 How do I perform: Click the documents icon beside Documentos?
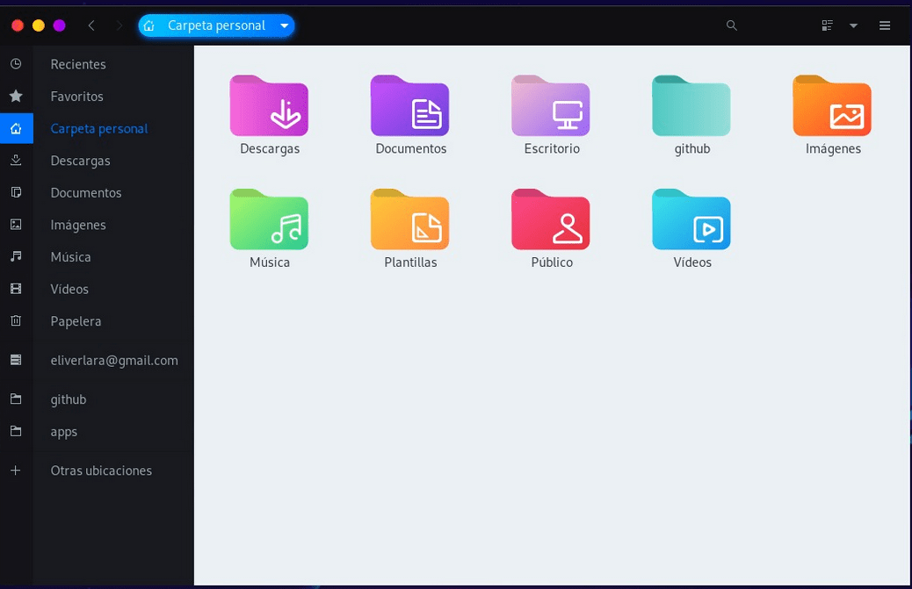(17, 192)
